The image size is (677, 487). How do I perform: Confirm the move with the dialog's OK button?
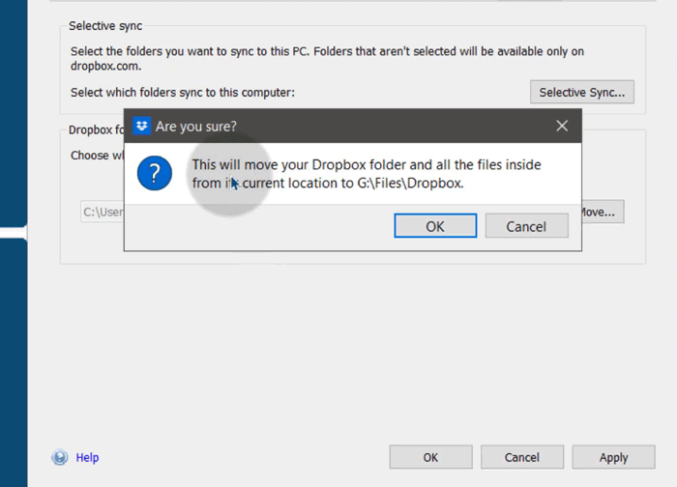(435, 225)
